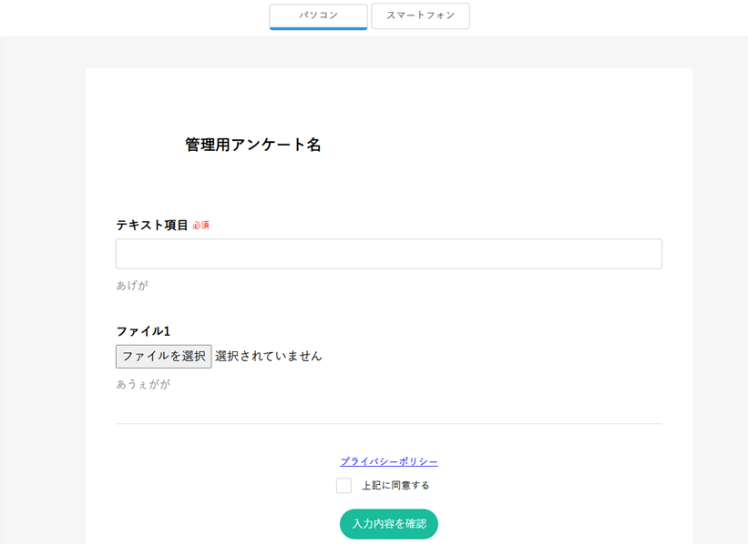This screenshot has height=545, width=748.
Task: Click the あうぇがが hint text
Action: pos(143,384)
